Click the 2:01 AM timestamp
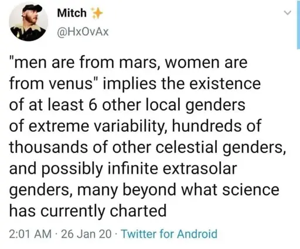300x249 pixels. coord(30,234)
